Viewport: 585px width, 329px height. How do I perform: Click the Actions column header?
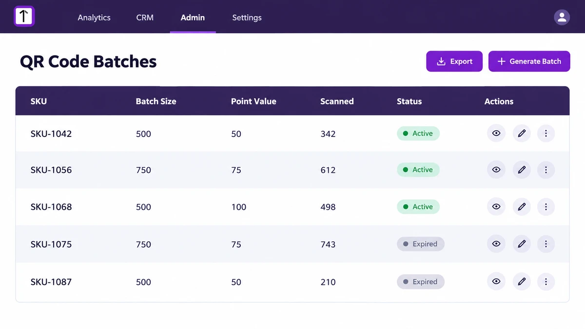tap(499, 101)
